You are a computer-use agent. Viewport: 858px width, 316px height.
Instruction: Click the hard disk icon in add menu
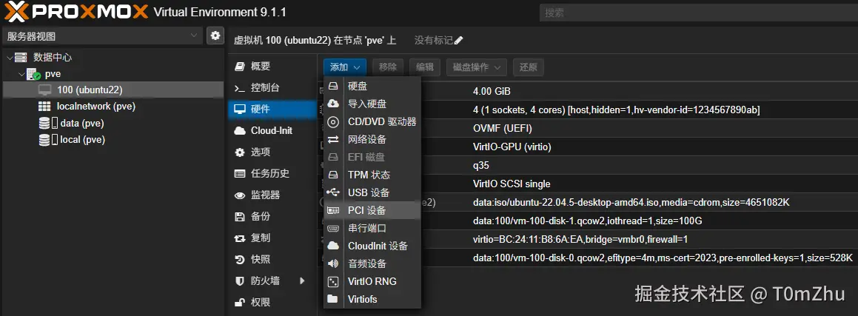tap(333, 86)
